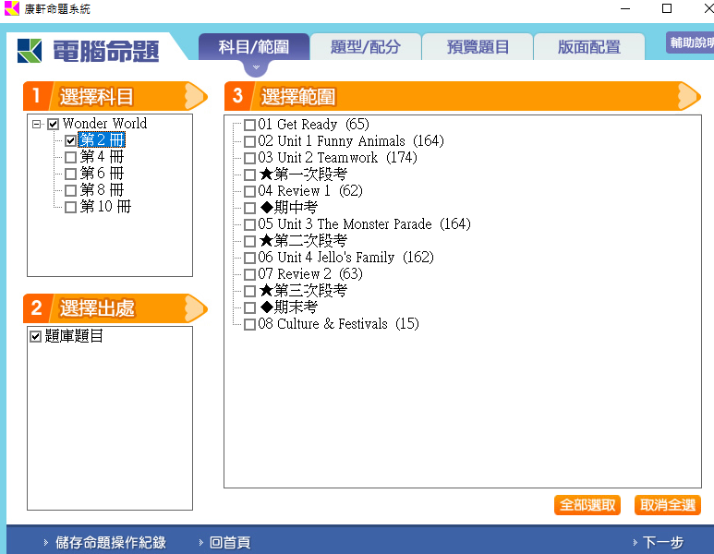Check the 01 Get Ready checkbox
714x554 pixels.
249,125
